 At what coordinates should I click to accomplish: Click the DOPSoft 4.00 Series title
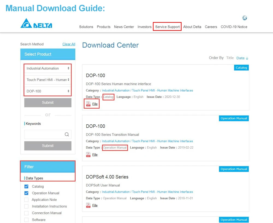click(x=107, y=177)
